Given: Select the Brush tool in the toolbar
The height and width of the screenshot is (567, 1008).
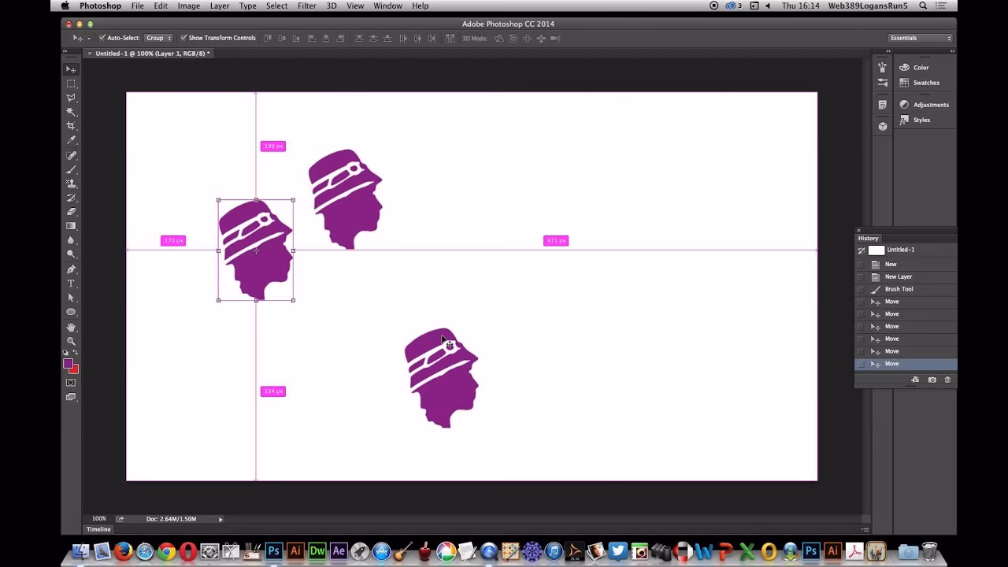Looking at the screenshot, I should tap(71, 170).
